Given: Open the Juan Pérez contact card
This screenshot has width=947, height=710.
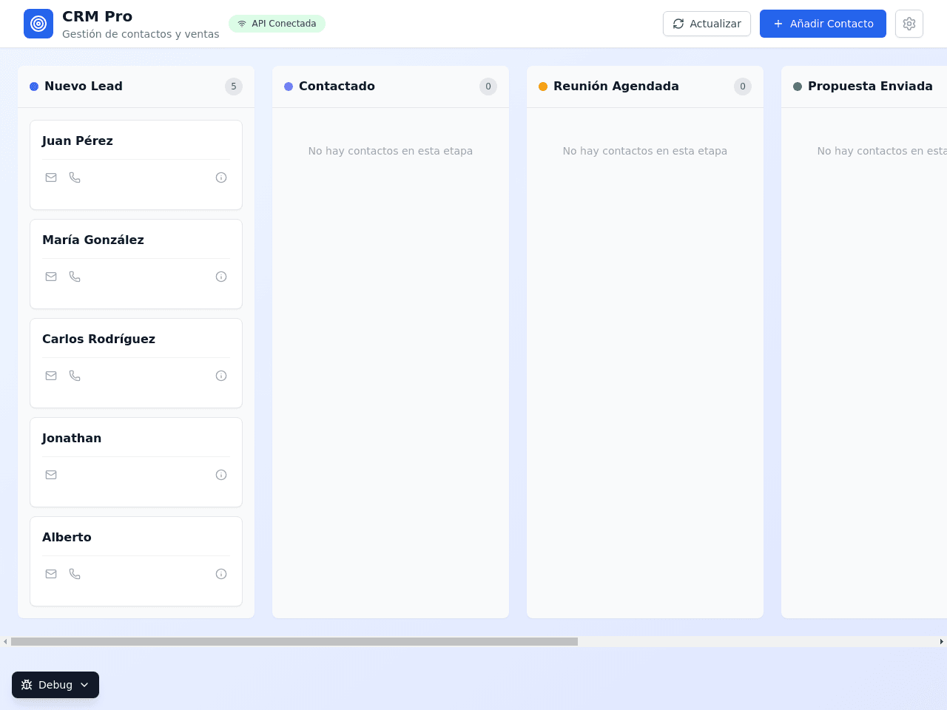Looking at the screenshot, I should tap(136, 165).
